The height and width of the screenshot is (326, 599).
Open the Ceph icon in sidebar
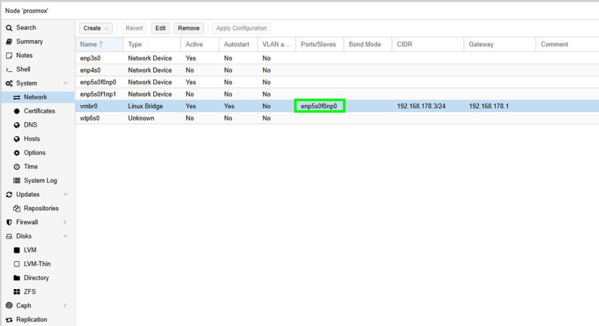(9, 306)
